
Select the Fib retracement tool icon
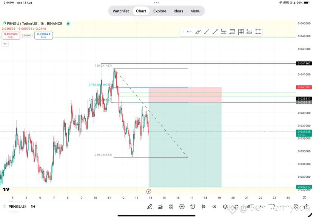(224, 32)
